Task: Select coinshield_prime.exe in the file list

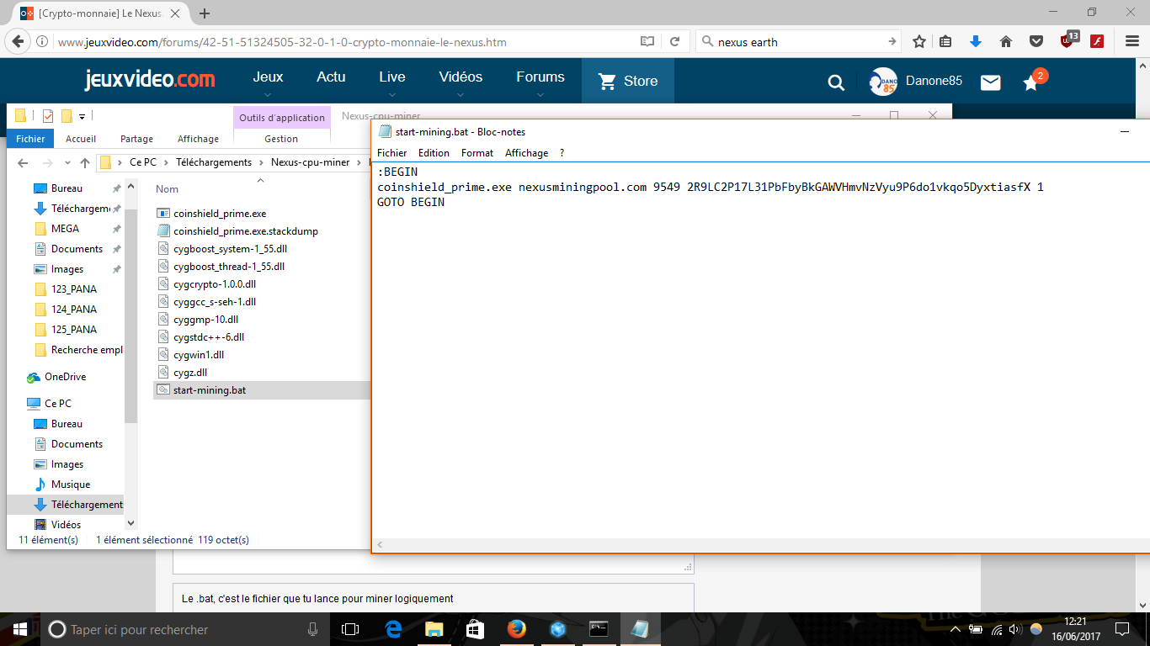Action: click(x=219, y=214)
